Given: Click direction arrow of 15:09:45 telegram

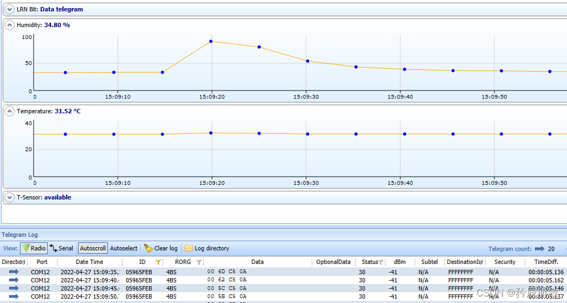Looking at the screenshot, I should pyautogui.click(x=14, y=288).
